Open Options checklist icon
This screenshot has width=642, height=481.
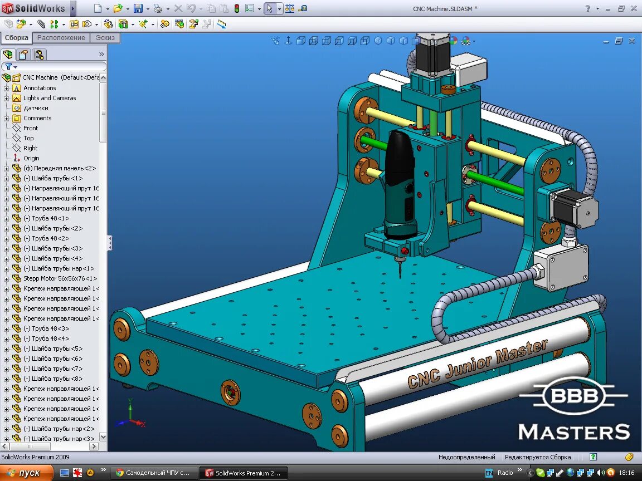tap(249, 8)
